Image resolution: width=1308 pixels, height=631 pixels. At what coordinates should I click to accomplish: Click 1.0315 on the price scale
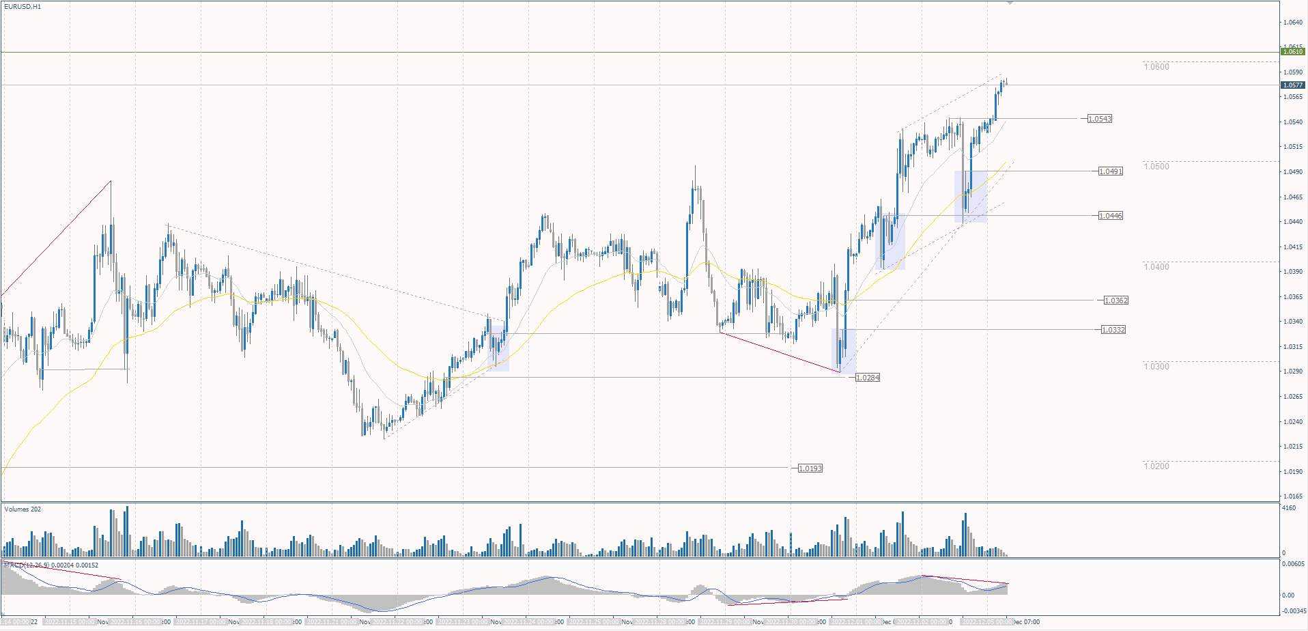[x=1292, y=347]
